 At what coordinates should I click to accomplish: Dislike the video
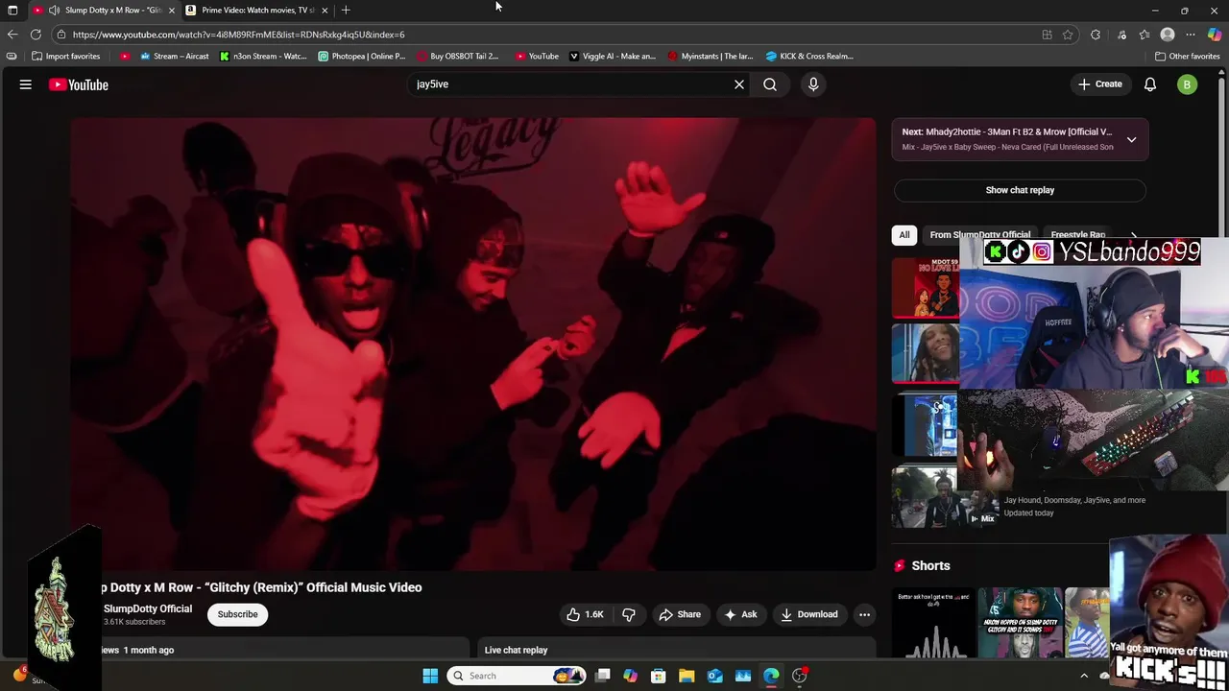(629, 614)
